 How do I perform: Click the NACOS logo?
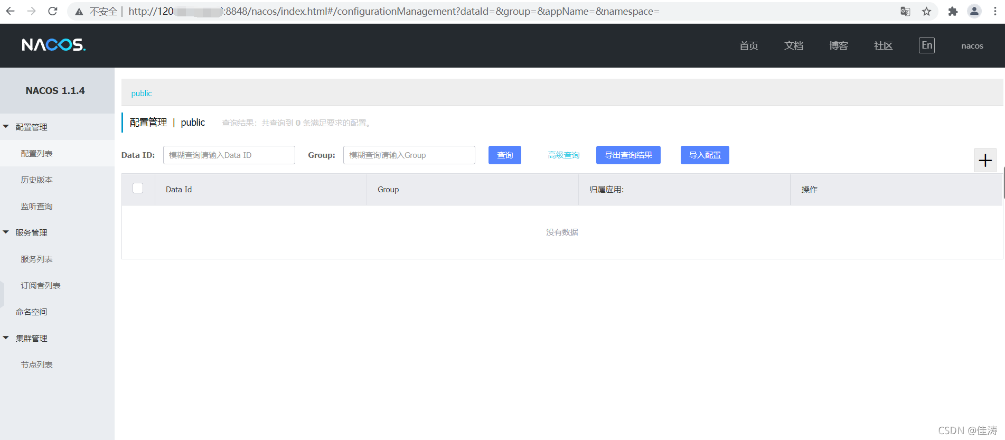pos(53,45)
